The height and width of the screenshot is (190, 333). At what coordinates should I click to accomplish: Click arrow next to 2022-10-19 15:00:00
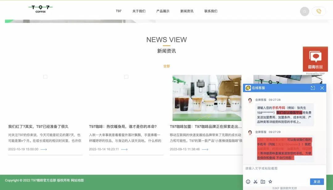pos(43,149)
